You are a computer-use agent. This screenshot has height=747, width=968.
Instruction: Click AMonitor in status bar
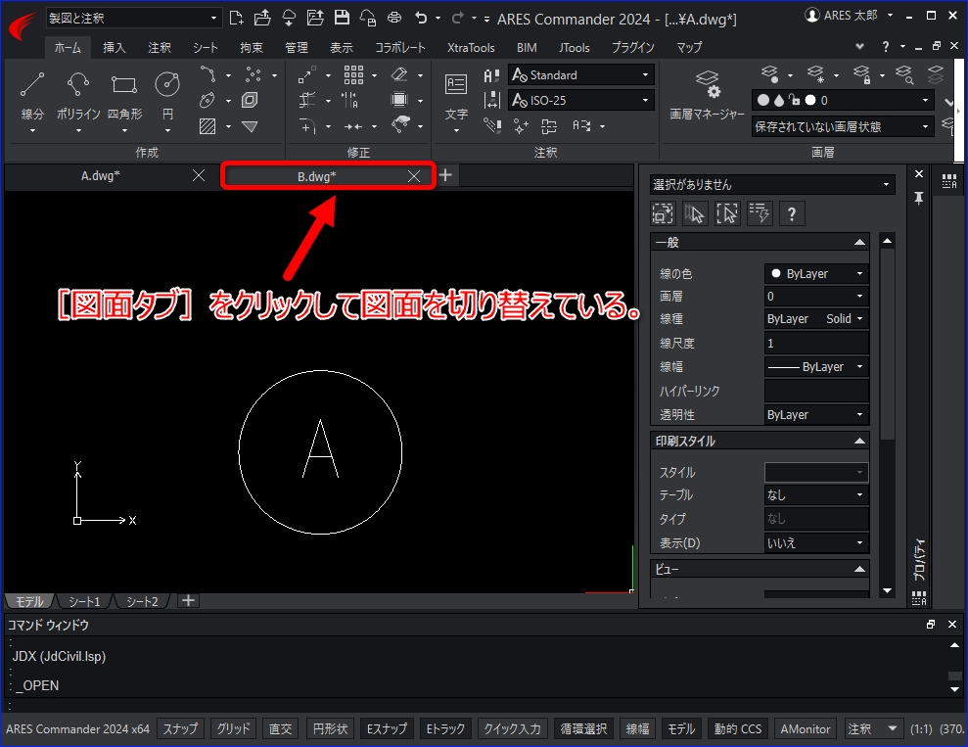pos(806,729)
